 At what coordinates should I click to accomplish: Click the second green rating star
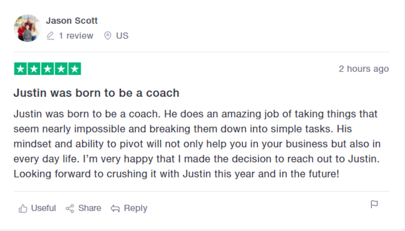(34, 69)
